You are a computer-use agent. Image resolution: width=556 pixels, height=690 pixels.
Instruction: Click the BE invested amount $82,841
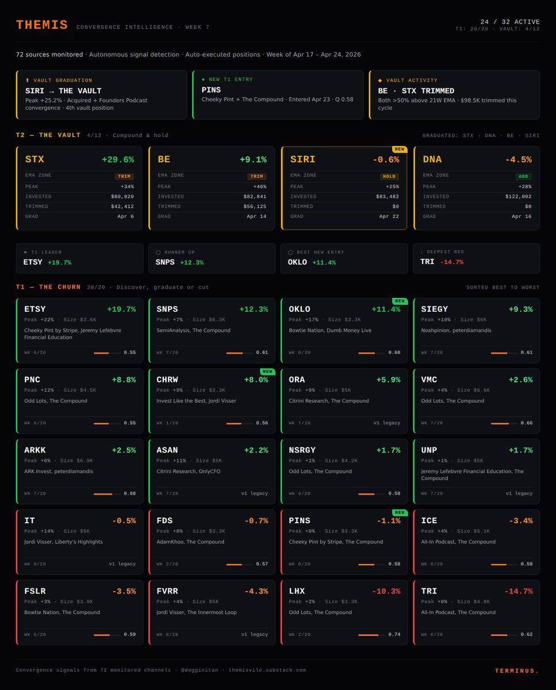(255, 197)
